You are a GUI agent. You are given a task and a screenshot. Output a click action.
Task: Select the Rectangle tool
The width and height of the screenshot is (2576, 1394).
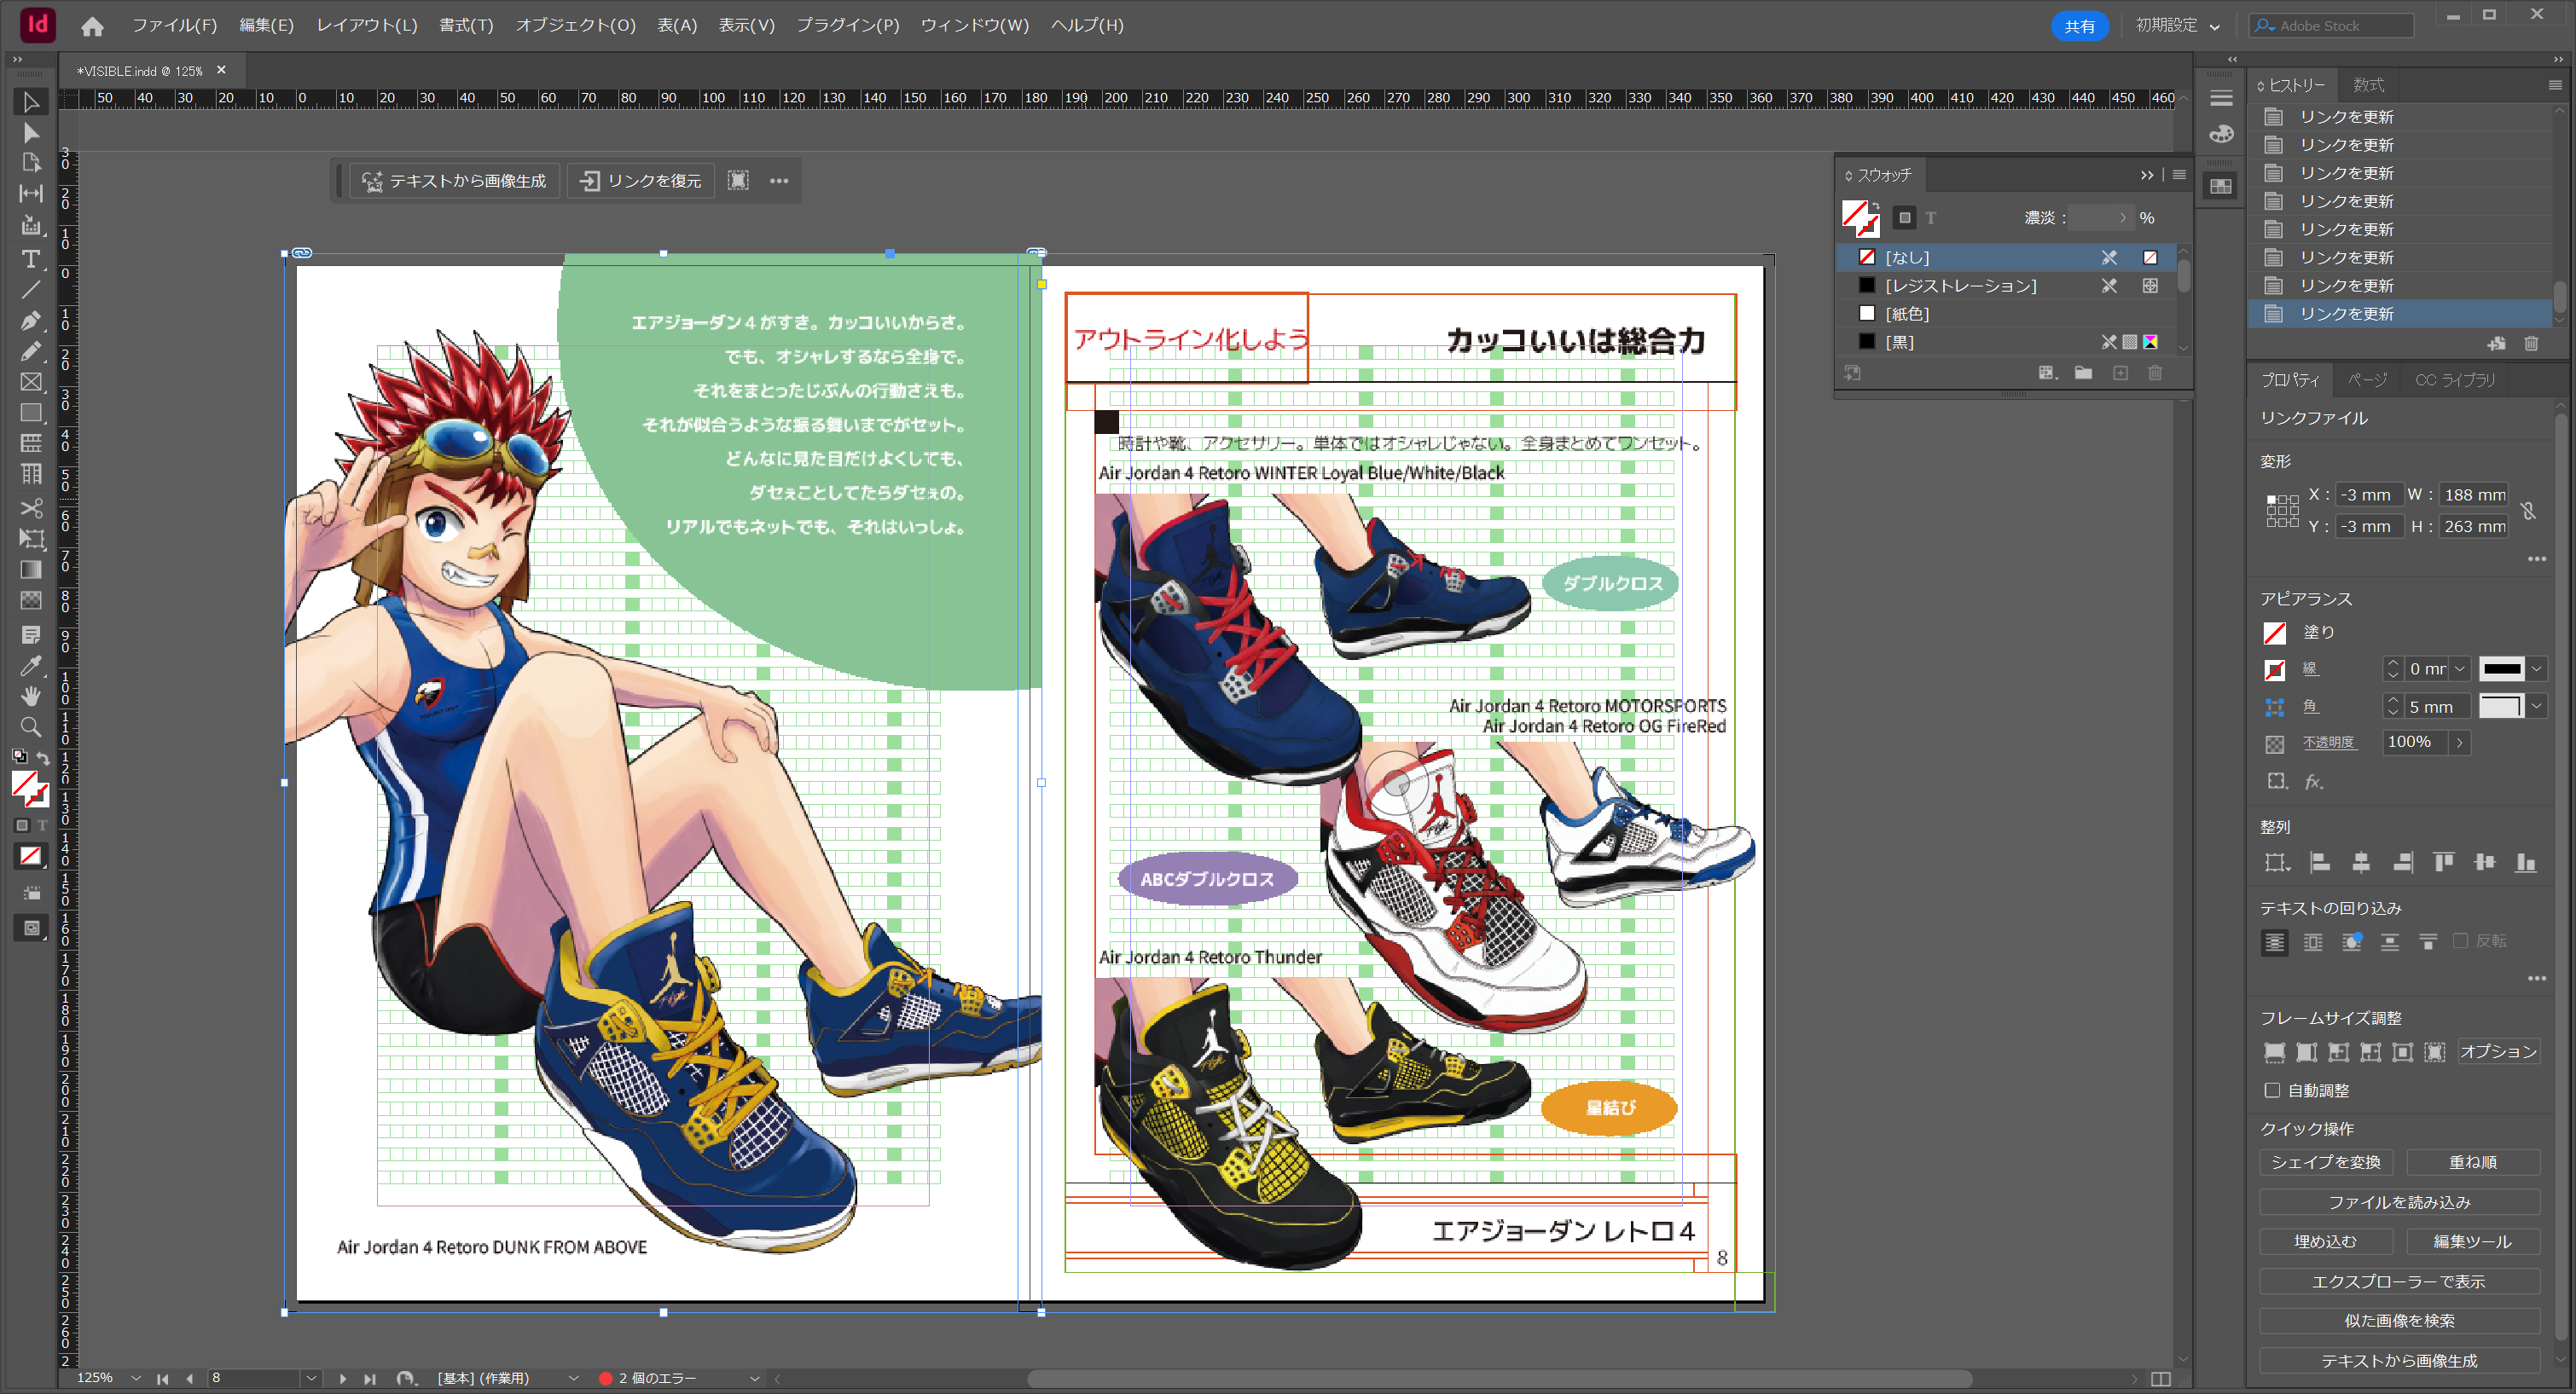tap(31, 413)
